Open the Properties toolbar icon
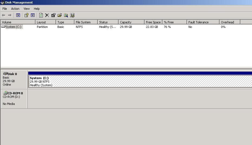The width and height of the screenshot is (252, 145). 53,15
